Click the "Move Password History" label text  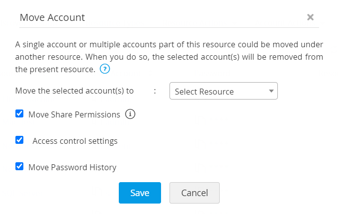(x=72, y=167)
